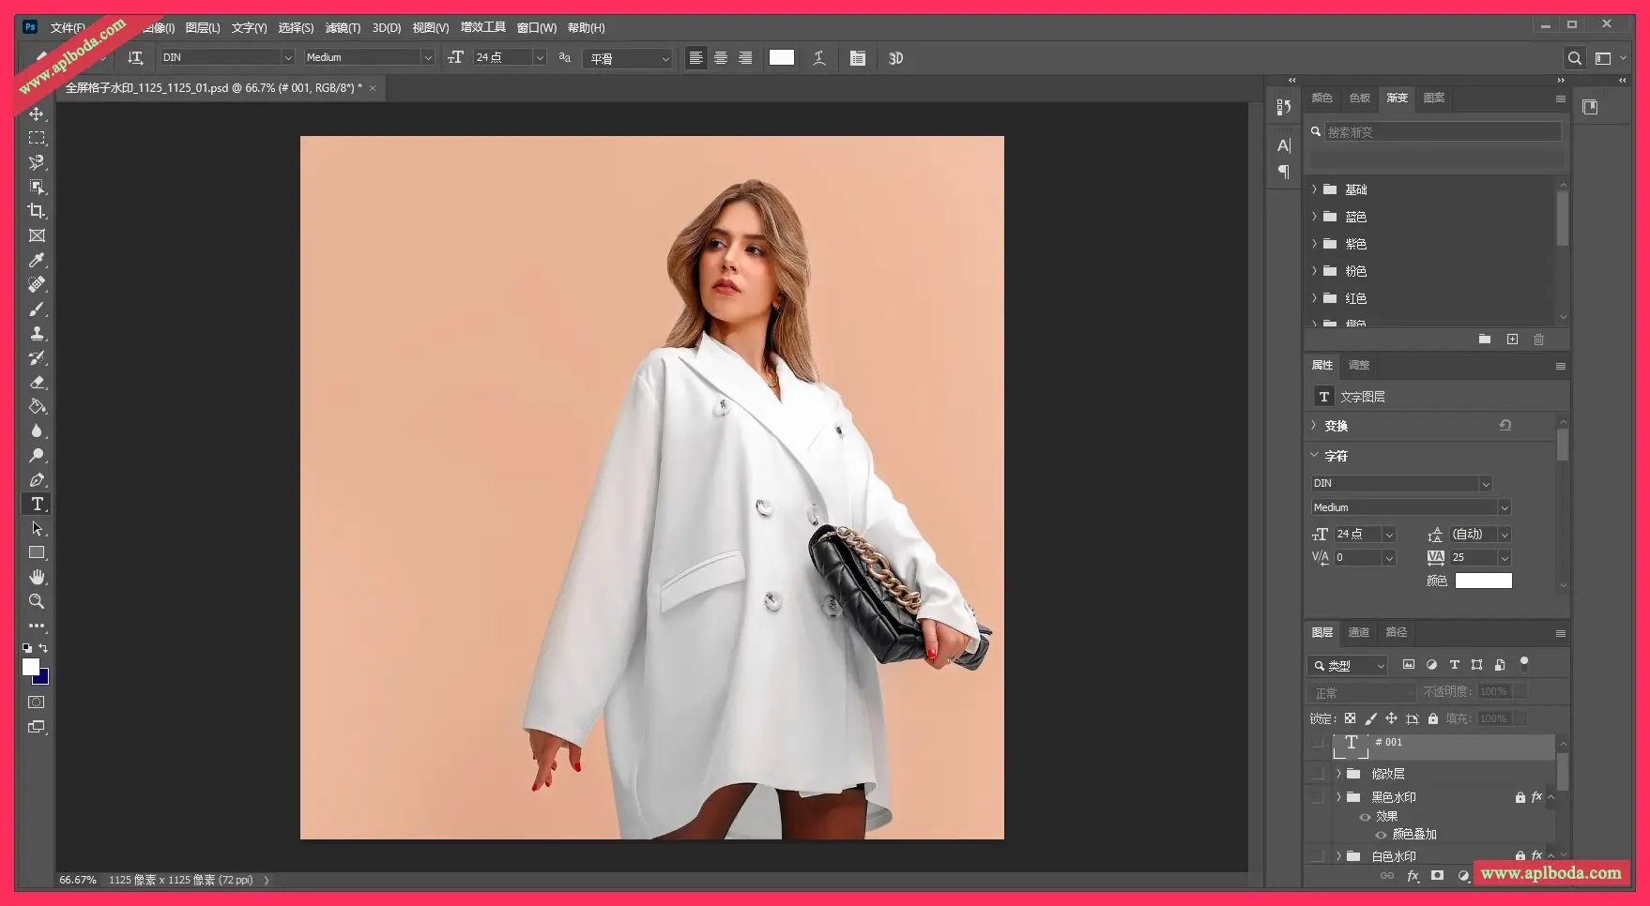
Task: Toggle visibility of the 黑色水印 layer group
Action: coord(1318,797)
